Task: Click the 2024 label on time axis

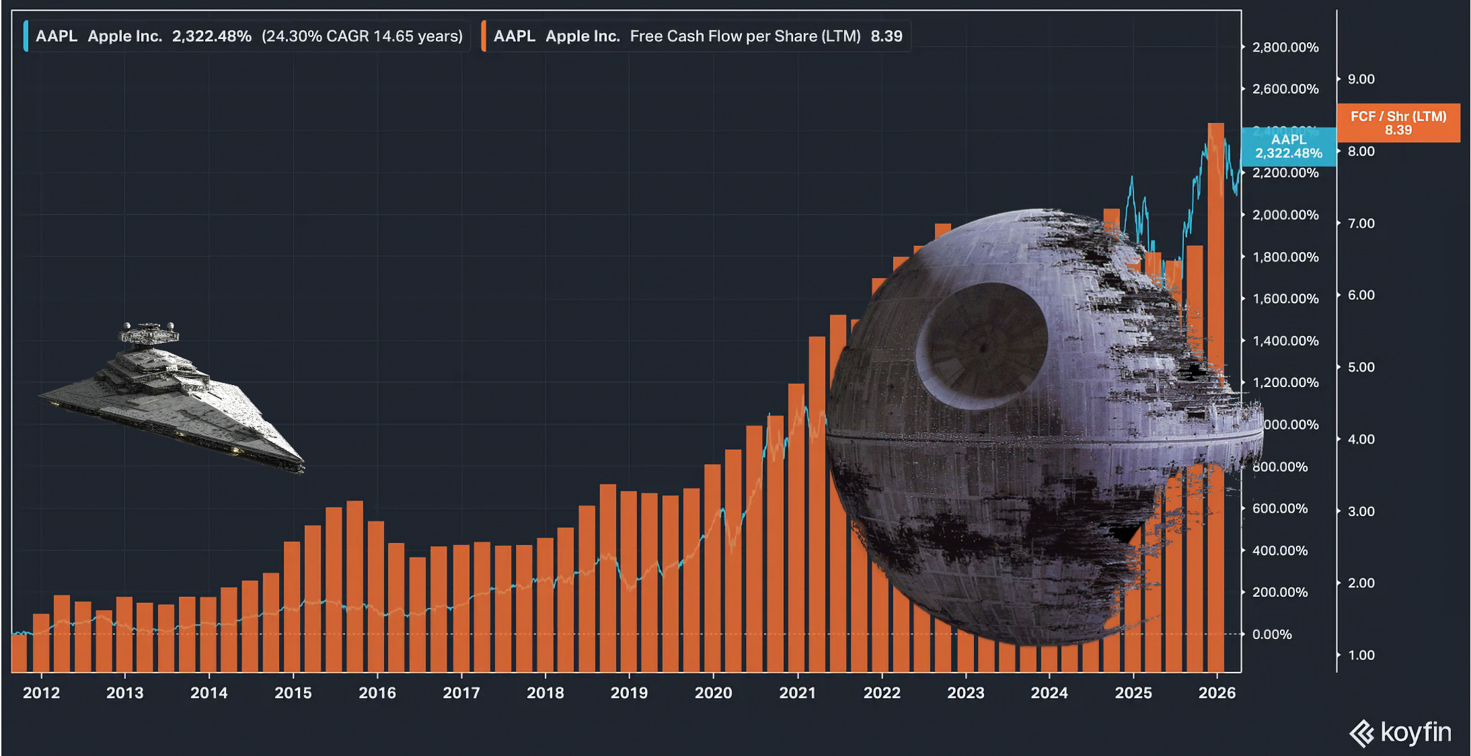Action: (x=1049, y=693)
